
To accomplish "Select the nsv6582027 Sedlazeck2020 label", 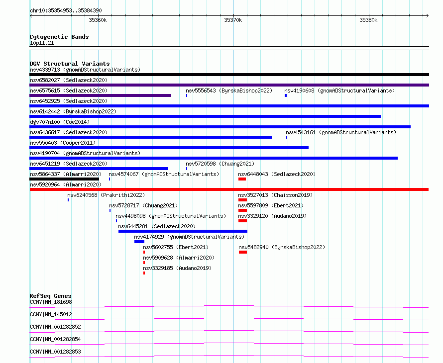I will [69, 80].
